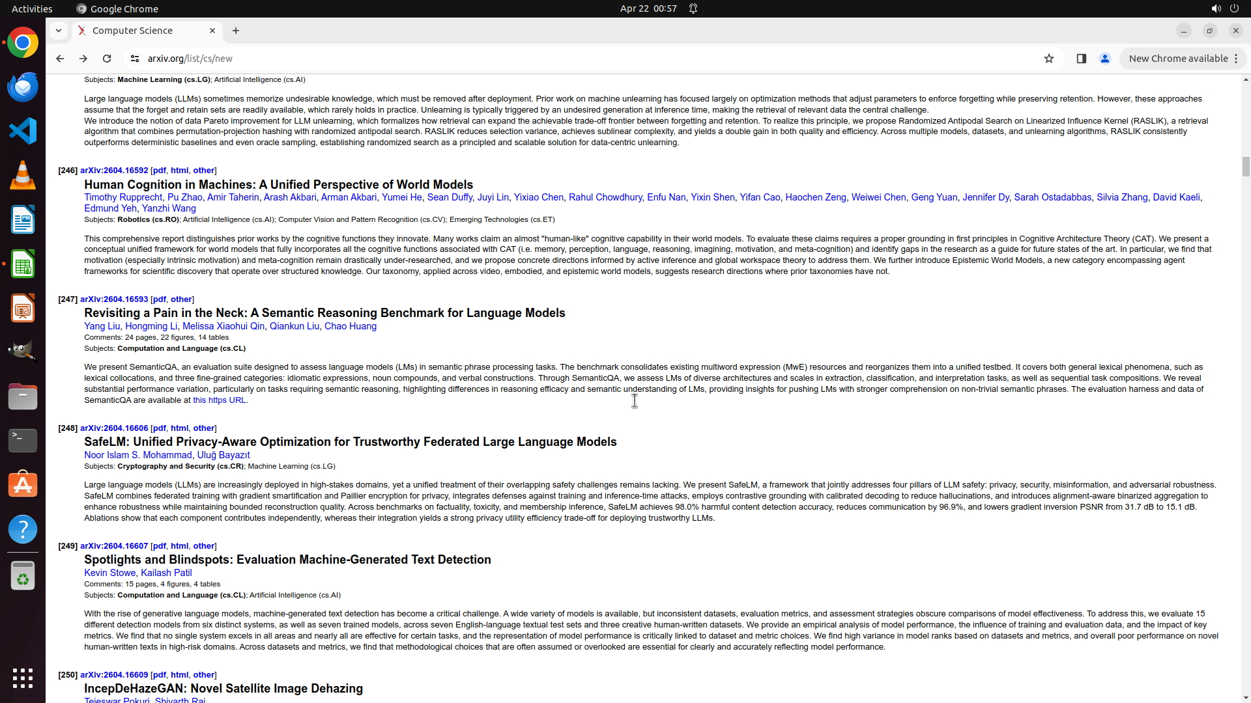
Task: Expand the tab search dropdown chevron
Action: point(59,31)
